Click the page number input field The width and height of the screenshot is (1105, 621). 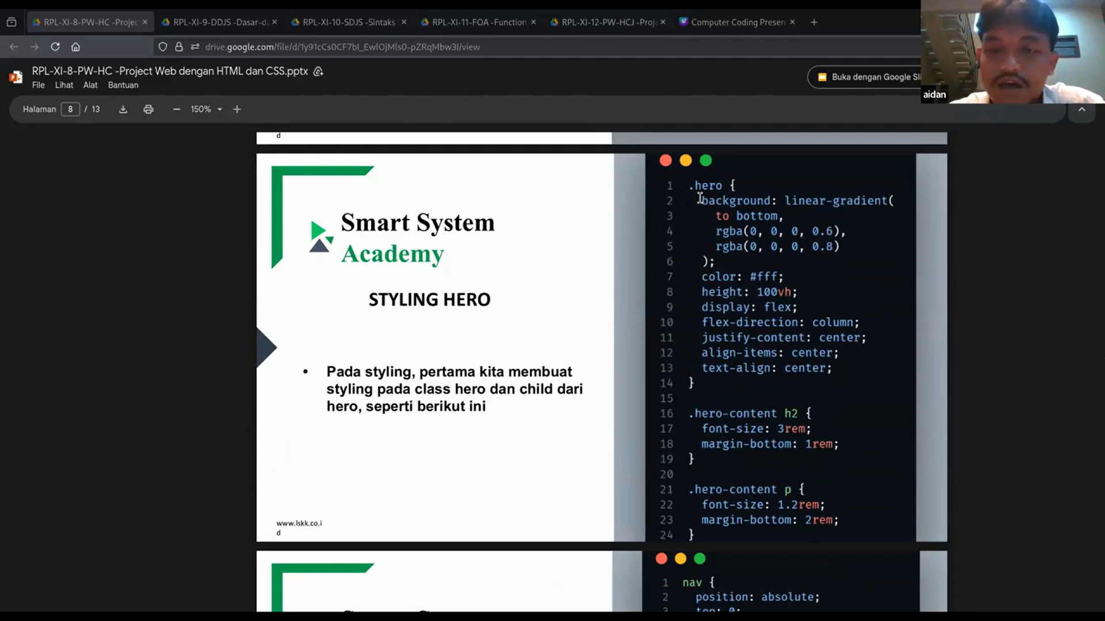70,109
